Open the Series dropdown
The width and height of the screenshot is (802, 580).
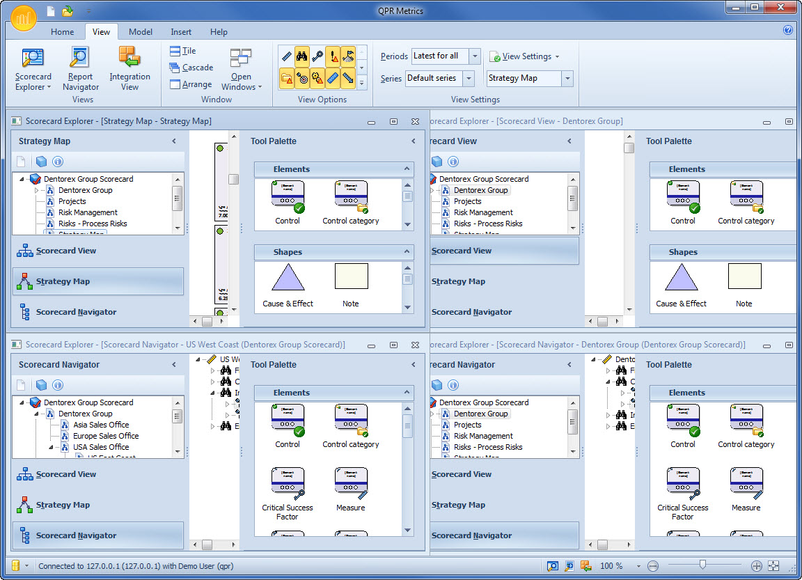469,78
